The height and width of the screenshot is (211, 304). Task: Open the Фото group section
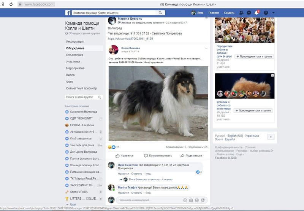pyautogui.click(x=70, y=81)
